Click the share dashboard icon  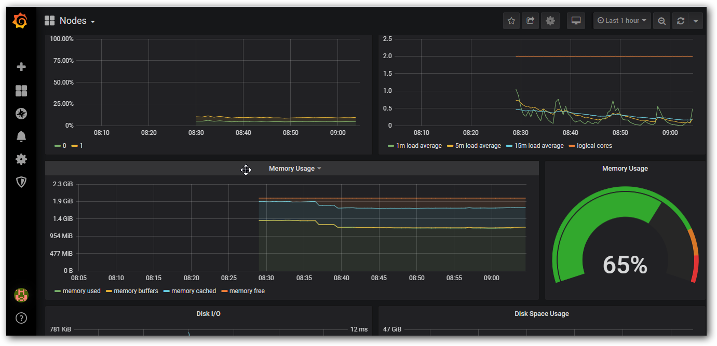(530, 21)
